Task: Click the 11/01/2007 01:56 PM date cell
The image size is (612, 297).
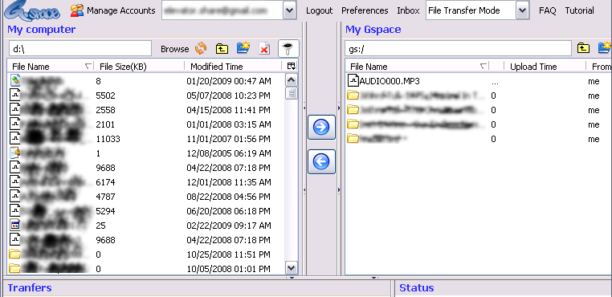Action: click(x=228, y=139)
